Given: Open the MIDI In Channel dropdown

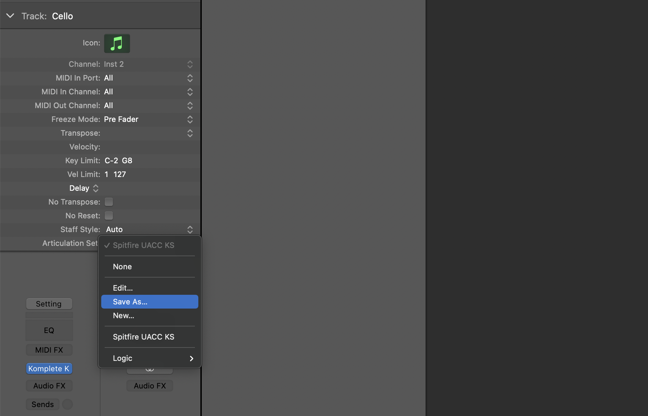Looking at the screenshot, I should [x=190, y=92].
